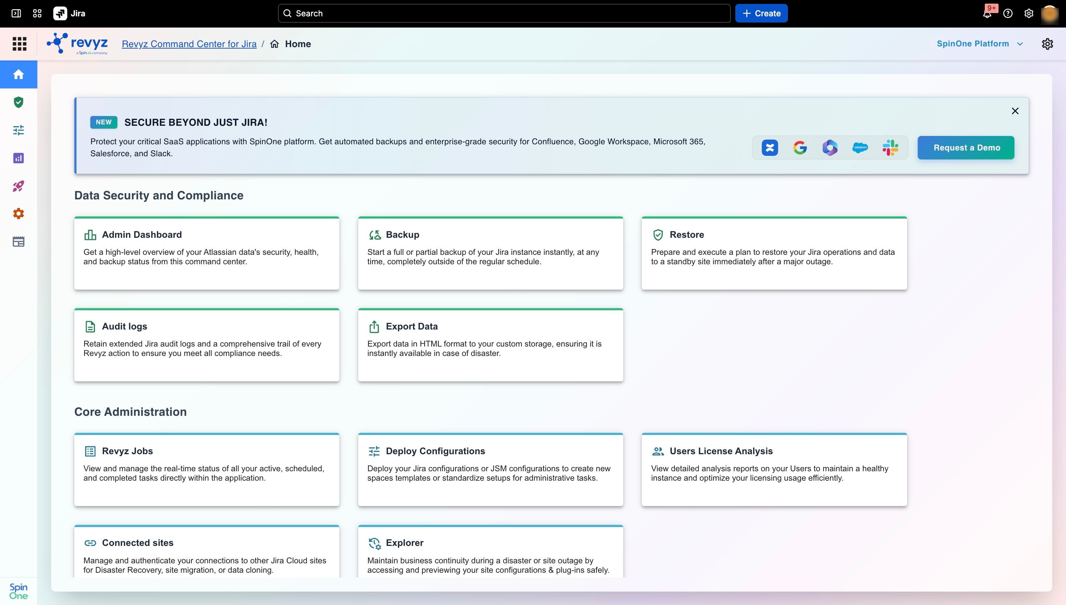Click the Create button
1066x605 pixels.
coord(761,13)
